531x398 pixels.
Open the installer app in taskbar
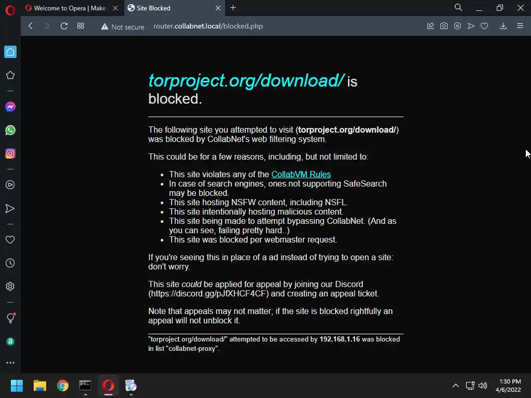click(131, 386)
